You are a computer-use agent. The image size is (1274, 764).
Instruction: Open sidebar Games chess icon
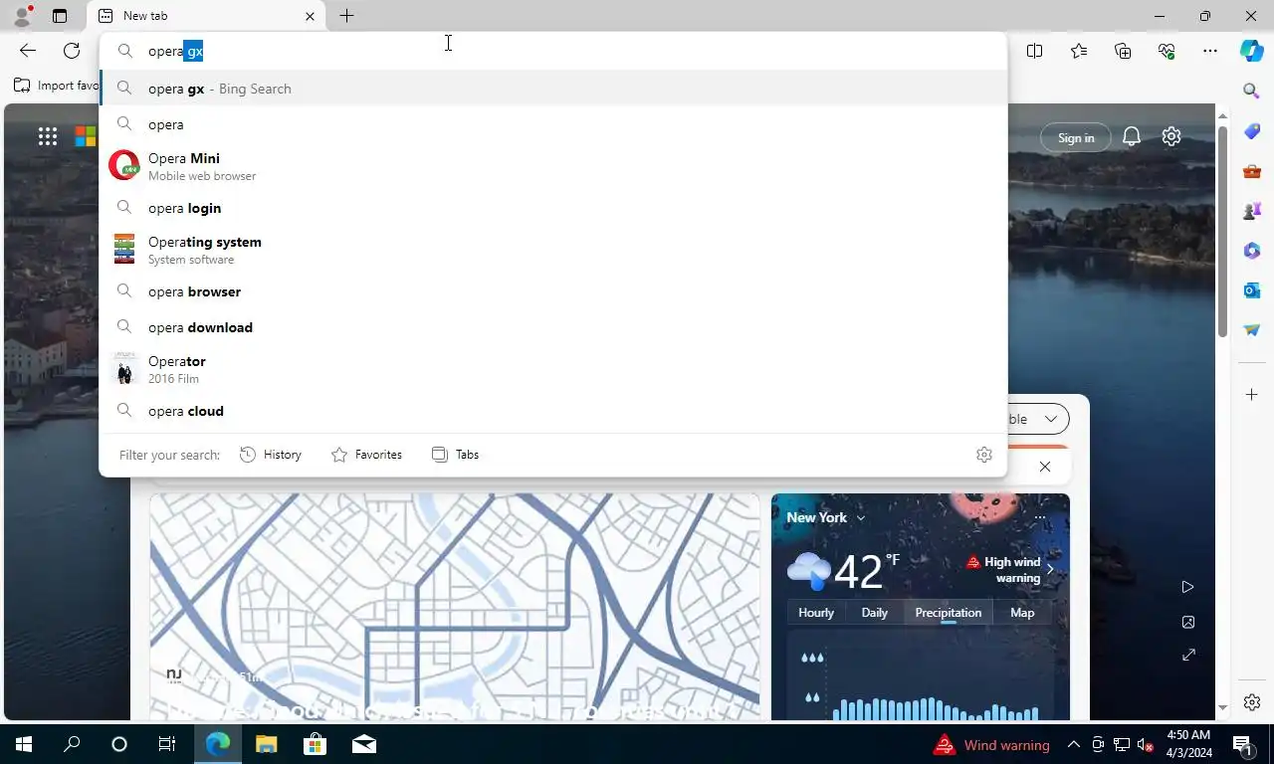(1252, 211)
